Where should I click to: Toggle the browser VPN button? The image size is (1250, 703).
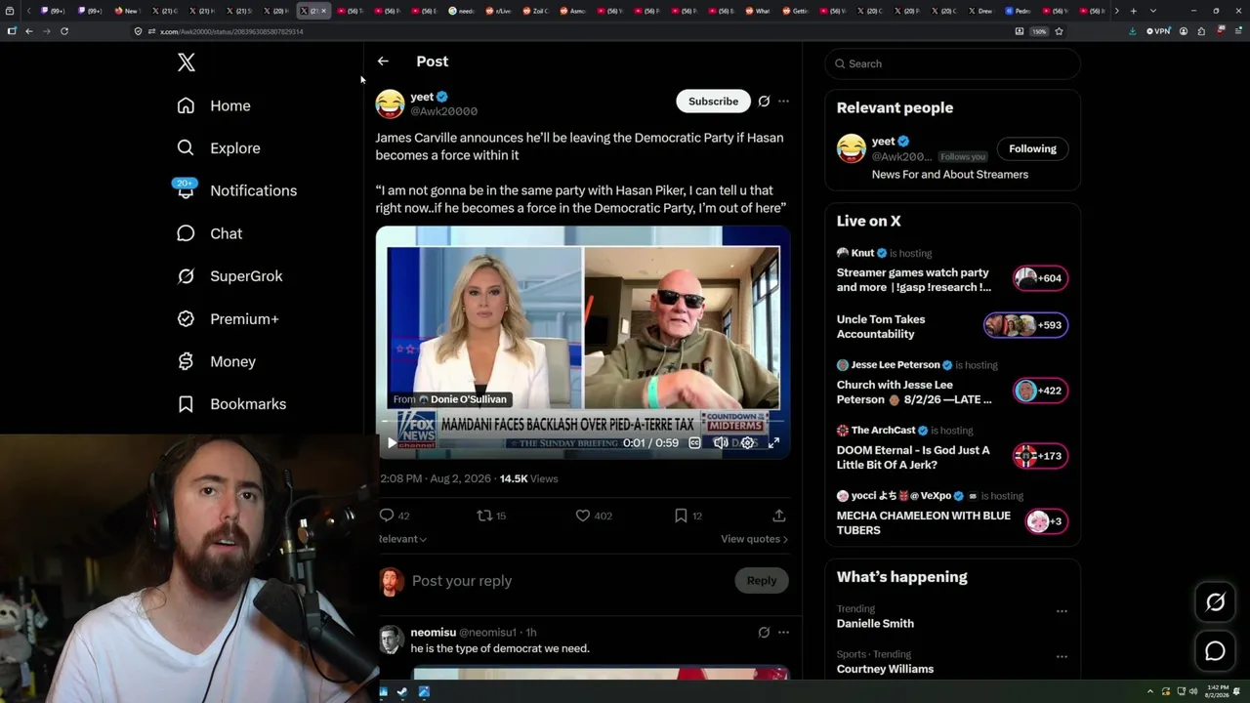coord(1158,31)
